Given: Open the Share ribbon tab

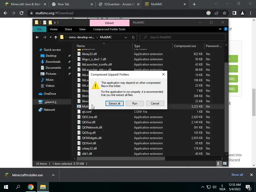Looking at the screenshot, I should pyautogui.click(x=68, y=29).
